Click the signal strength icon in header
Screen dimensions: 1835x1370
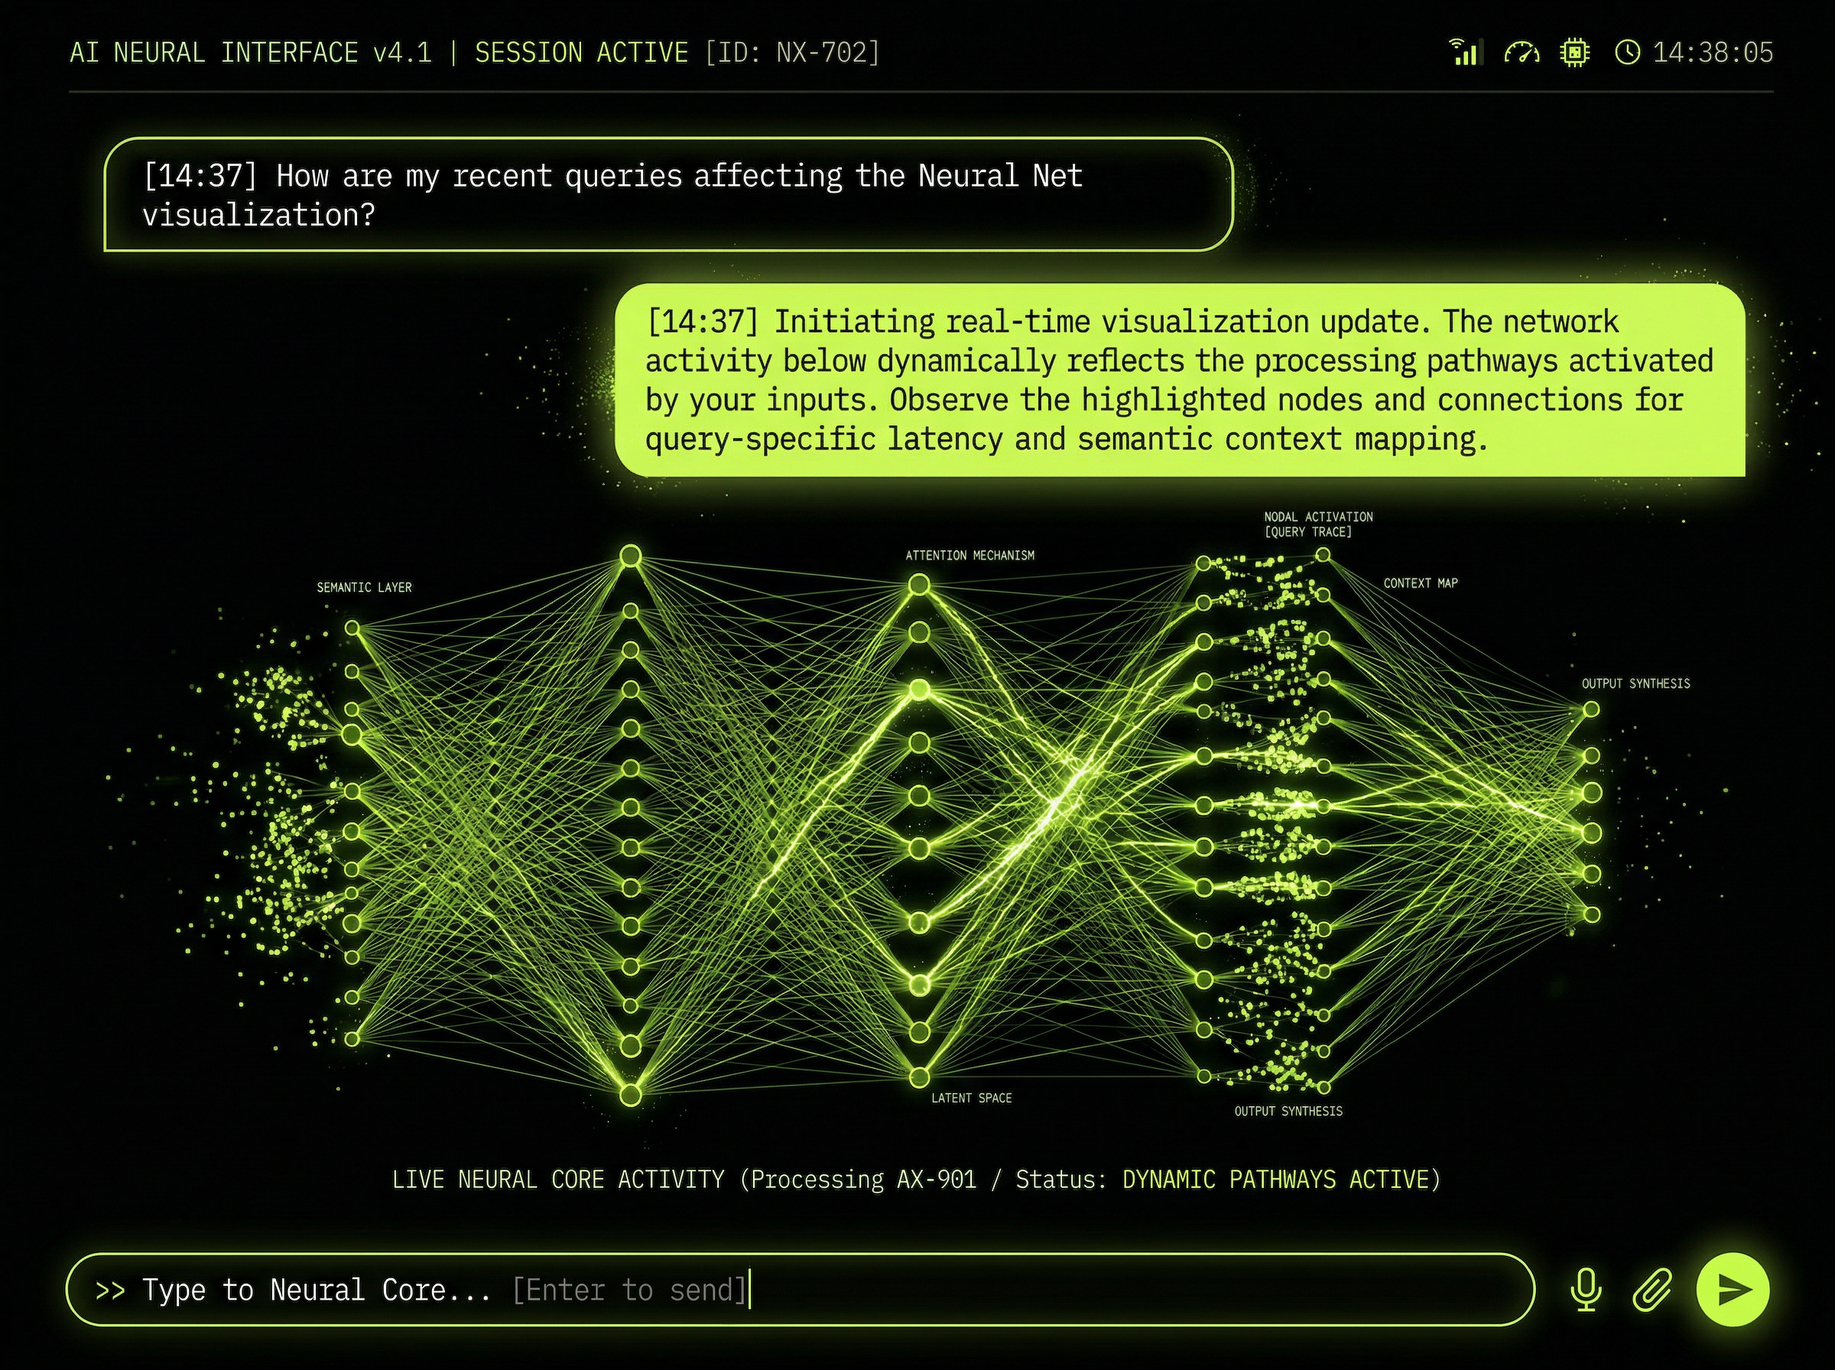coord(1465,51)
